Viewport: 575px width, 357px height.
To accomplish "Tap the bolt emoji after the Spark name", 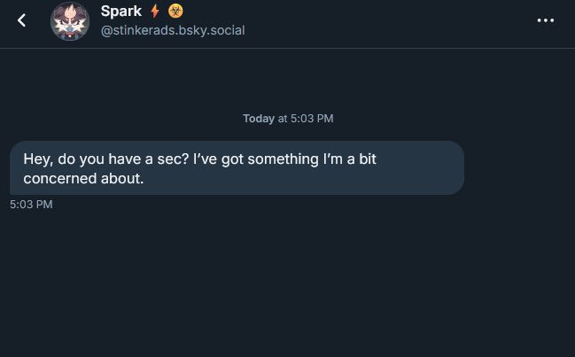I will click(155, 12).
